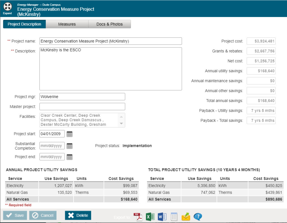Open the Project end date calendar
287x223 pixels.
(69, 156)
